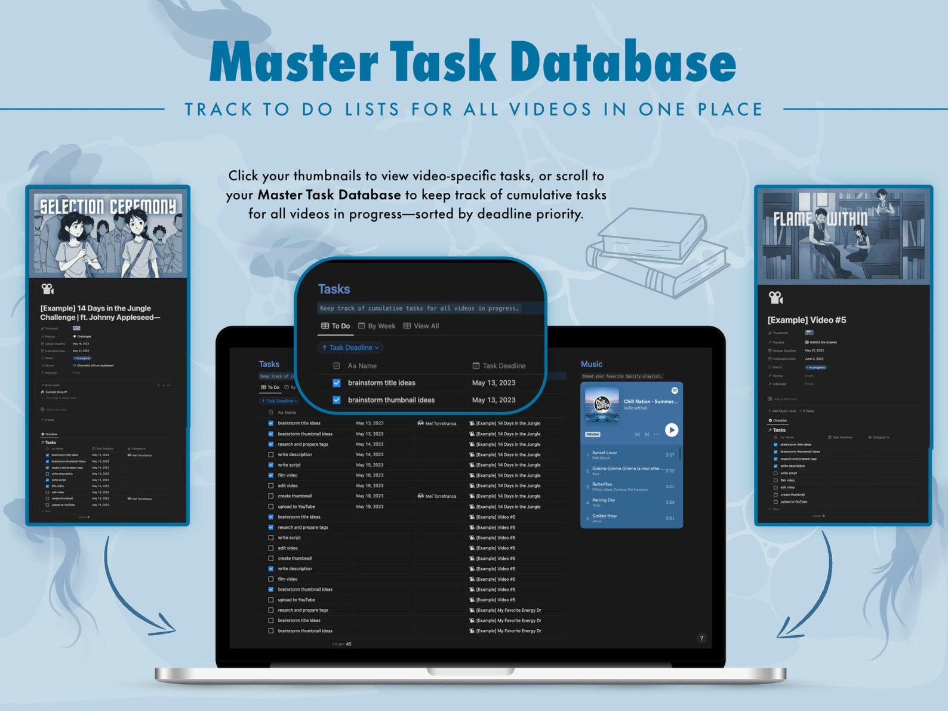Viewport: 948px width, 711px height.
Task: Go to previous track in Spotify widget
Action: [637, 434]
